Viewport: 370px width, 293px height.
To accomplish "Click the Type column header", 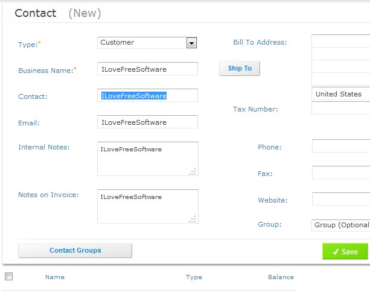I will [x=194, y=277].
